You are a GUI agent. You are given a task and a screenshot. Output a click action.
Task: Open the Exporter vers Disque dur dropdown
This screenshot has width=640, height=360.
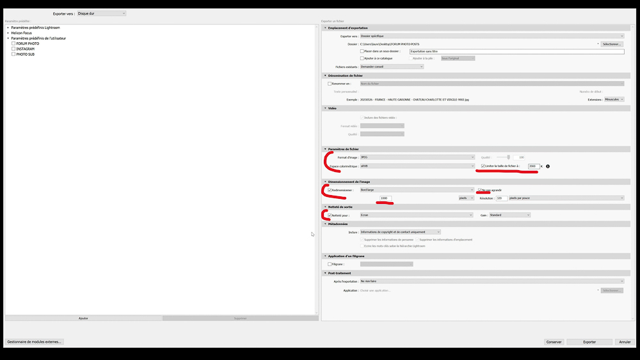pyautogui.click(x=102, y=13)
